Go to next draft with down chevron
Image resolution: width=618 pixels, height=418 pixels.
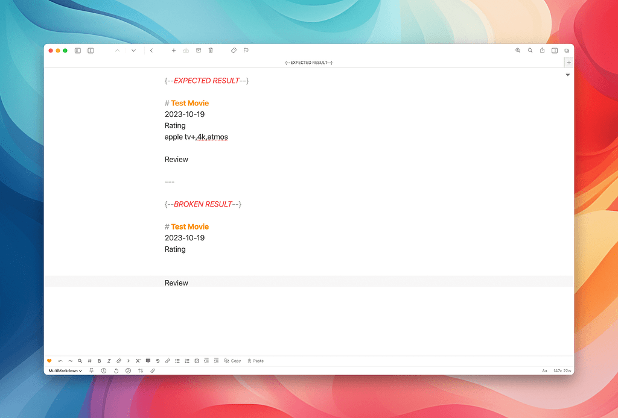click(x=133, y=51)
